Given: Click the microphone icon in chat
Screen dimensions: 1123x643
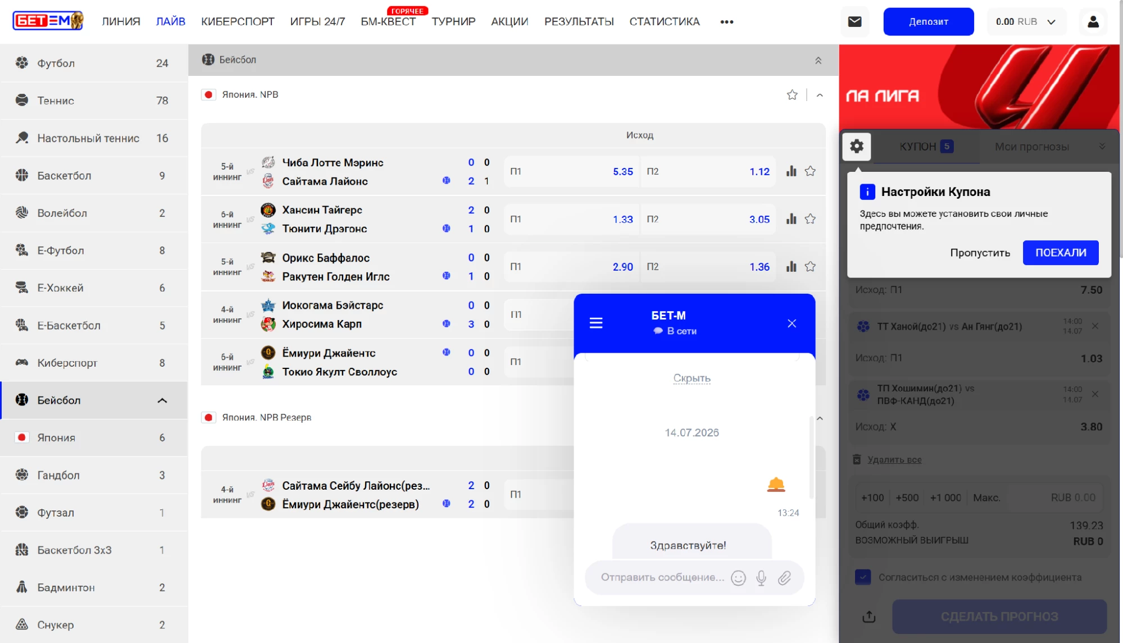Looking at the screenshot, I should (x=761, y=577).
